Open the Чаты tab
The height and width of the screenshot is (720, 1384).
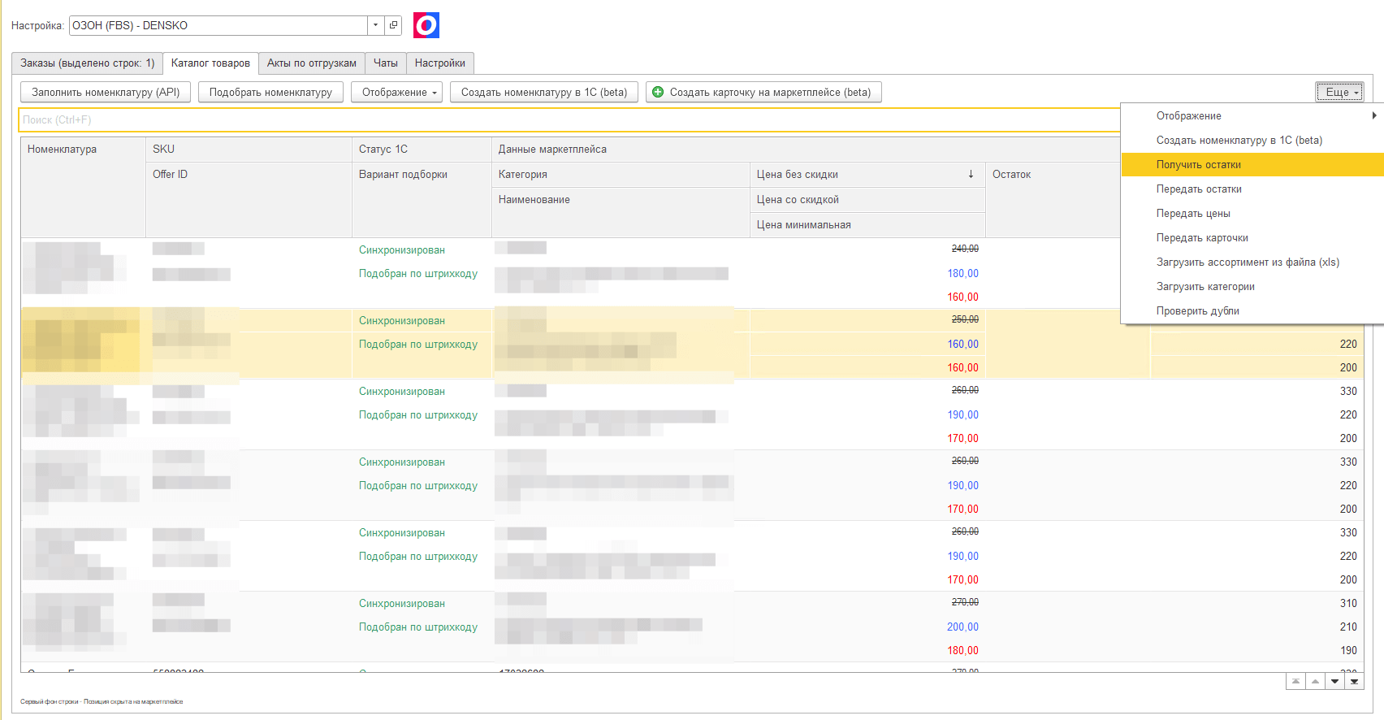point(386,63)
